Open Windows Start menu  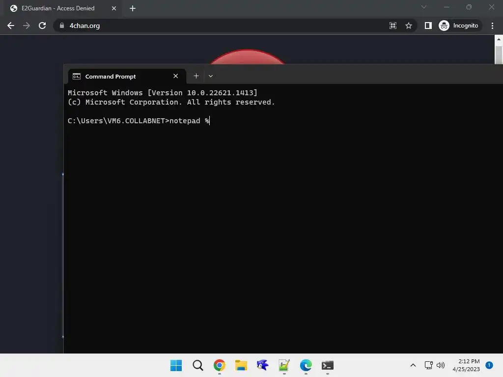(x=176, y=365)
